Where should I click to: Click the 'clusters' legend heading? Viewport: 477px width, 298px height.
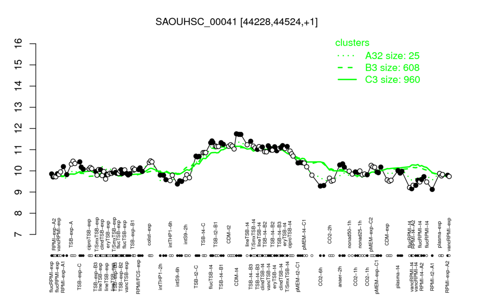coord(352,42)
